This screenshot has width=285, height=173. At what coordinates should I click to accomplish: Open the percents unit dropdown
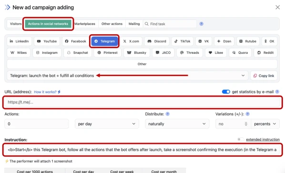click(x=265, y=124)
